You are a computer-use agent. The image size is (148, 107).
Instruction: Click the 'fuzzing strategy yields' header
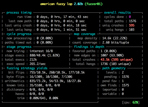[27, 68]
